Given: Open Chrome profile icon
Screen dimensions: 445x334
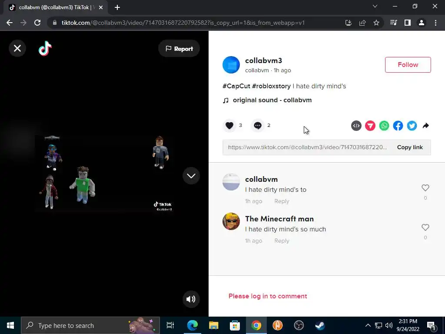Looking at the screenshot, I should (x=422, y=23).
